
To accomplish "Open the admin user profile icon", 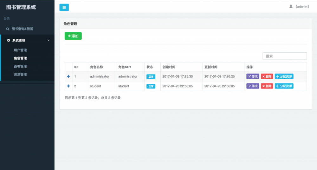I will coord(291,6).
